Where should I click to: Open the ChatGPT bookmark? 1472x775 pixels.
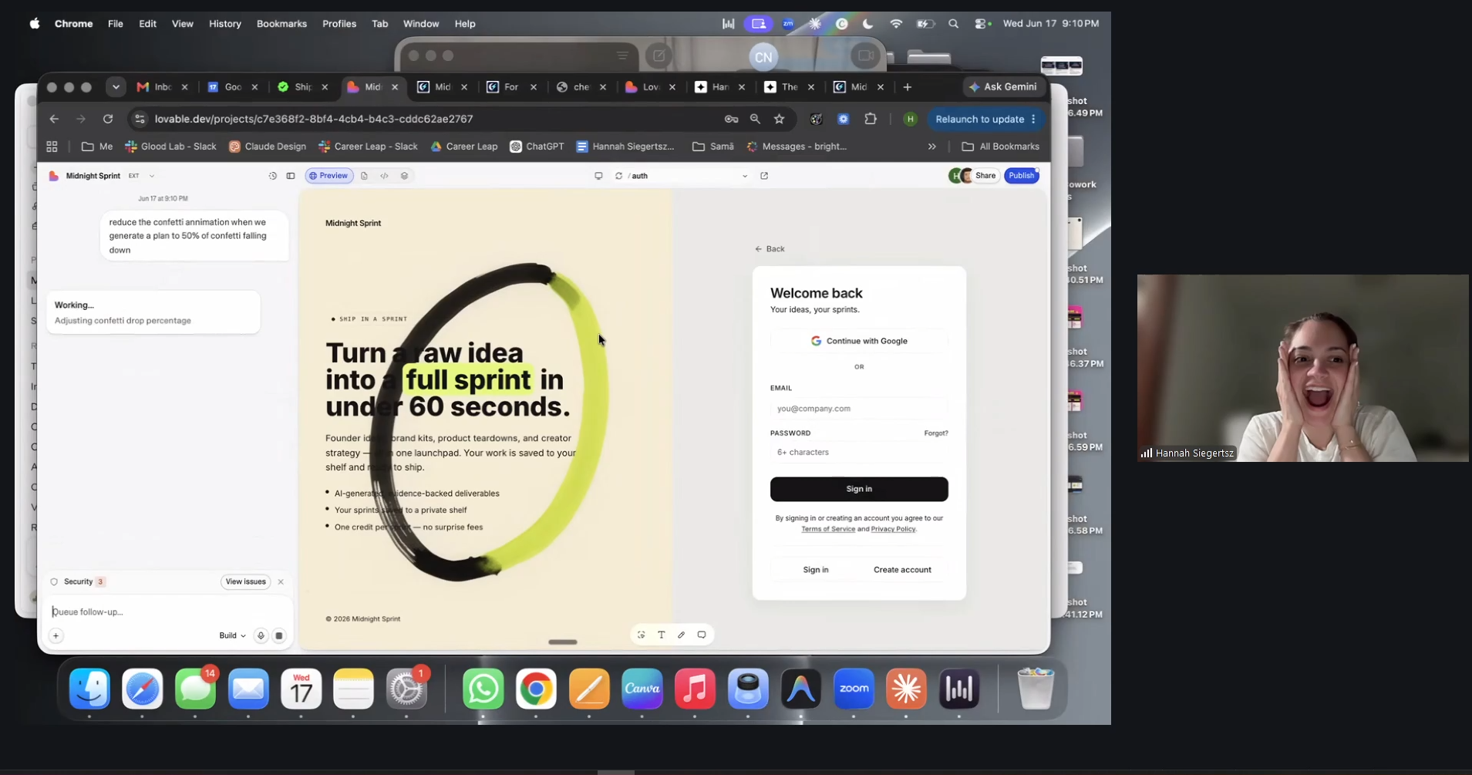pyautogui.click(x=537, y=147)
